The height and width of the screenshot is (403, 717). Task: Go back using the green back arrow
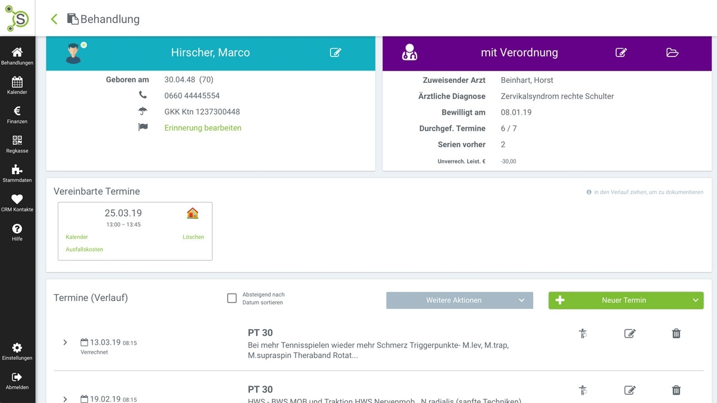pos(54,19)
